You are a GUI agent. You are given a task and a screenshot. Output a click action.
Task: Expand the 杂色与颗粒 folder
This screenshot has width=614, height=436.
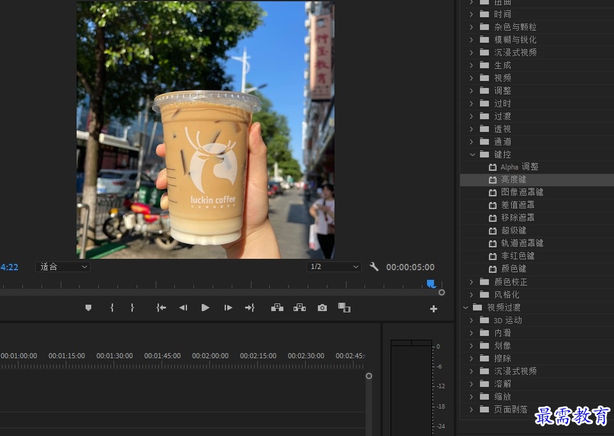[472, 27]
